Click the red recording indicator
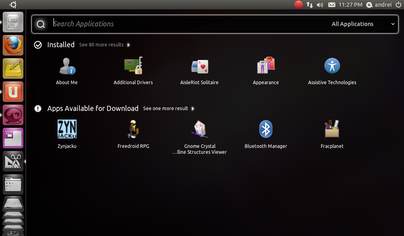 tap(298, 5)
